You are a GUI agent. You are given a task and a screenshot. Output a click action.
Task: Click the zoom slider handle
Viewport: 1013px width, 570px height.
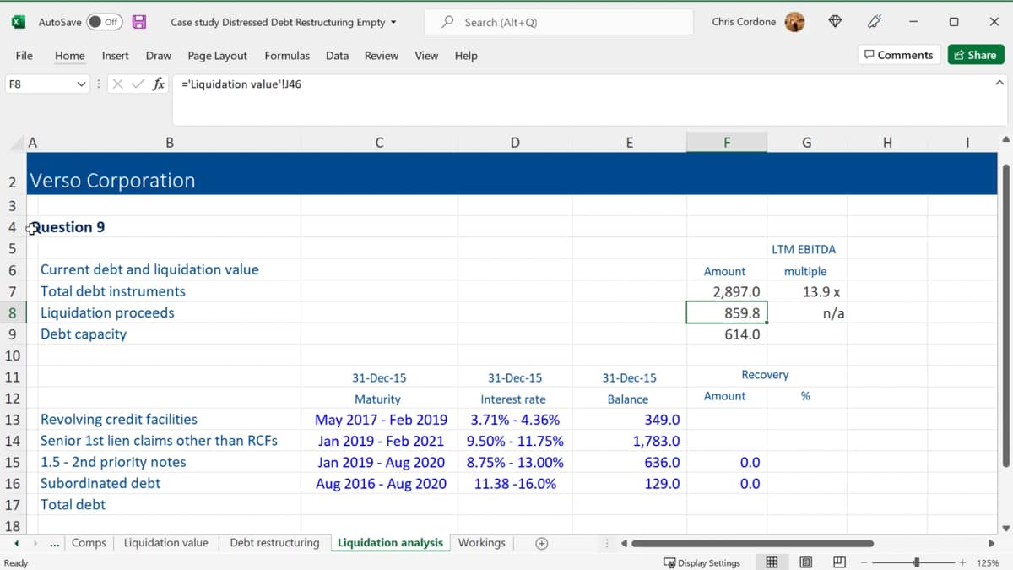917,562
